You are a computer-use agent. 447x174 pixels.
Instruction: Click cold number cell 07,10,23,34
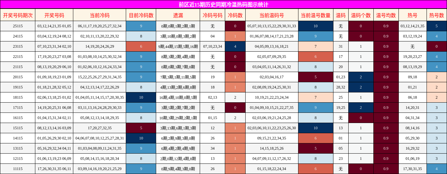[213, 46]
